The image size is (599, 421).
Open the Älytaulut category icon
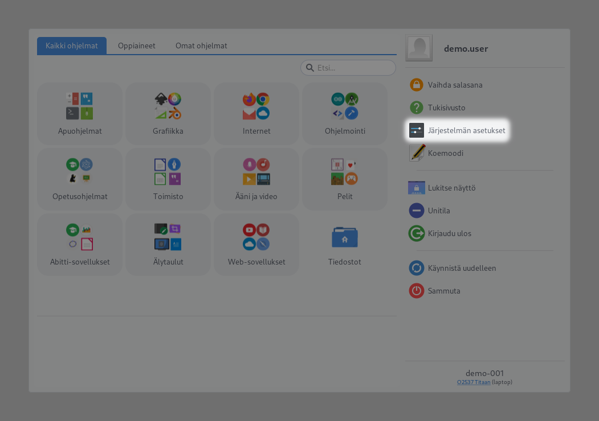[168, 237]
